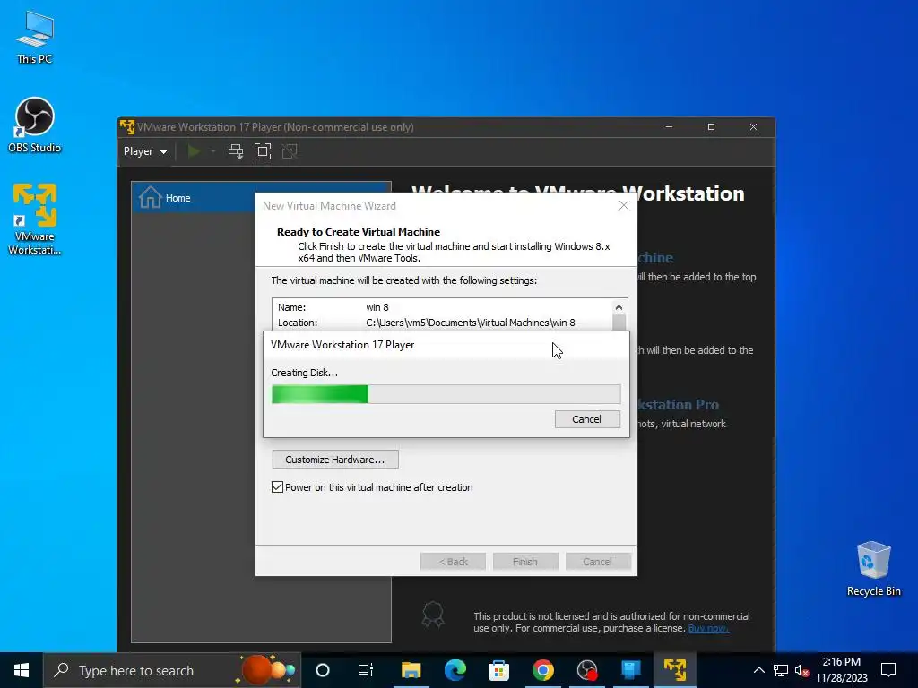The image size is (918, 688).
Task: Select the Recycle Bin desktop icon
Action: click(x=873, y=569)
